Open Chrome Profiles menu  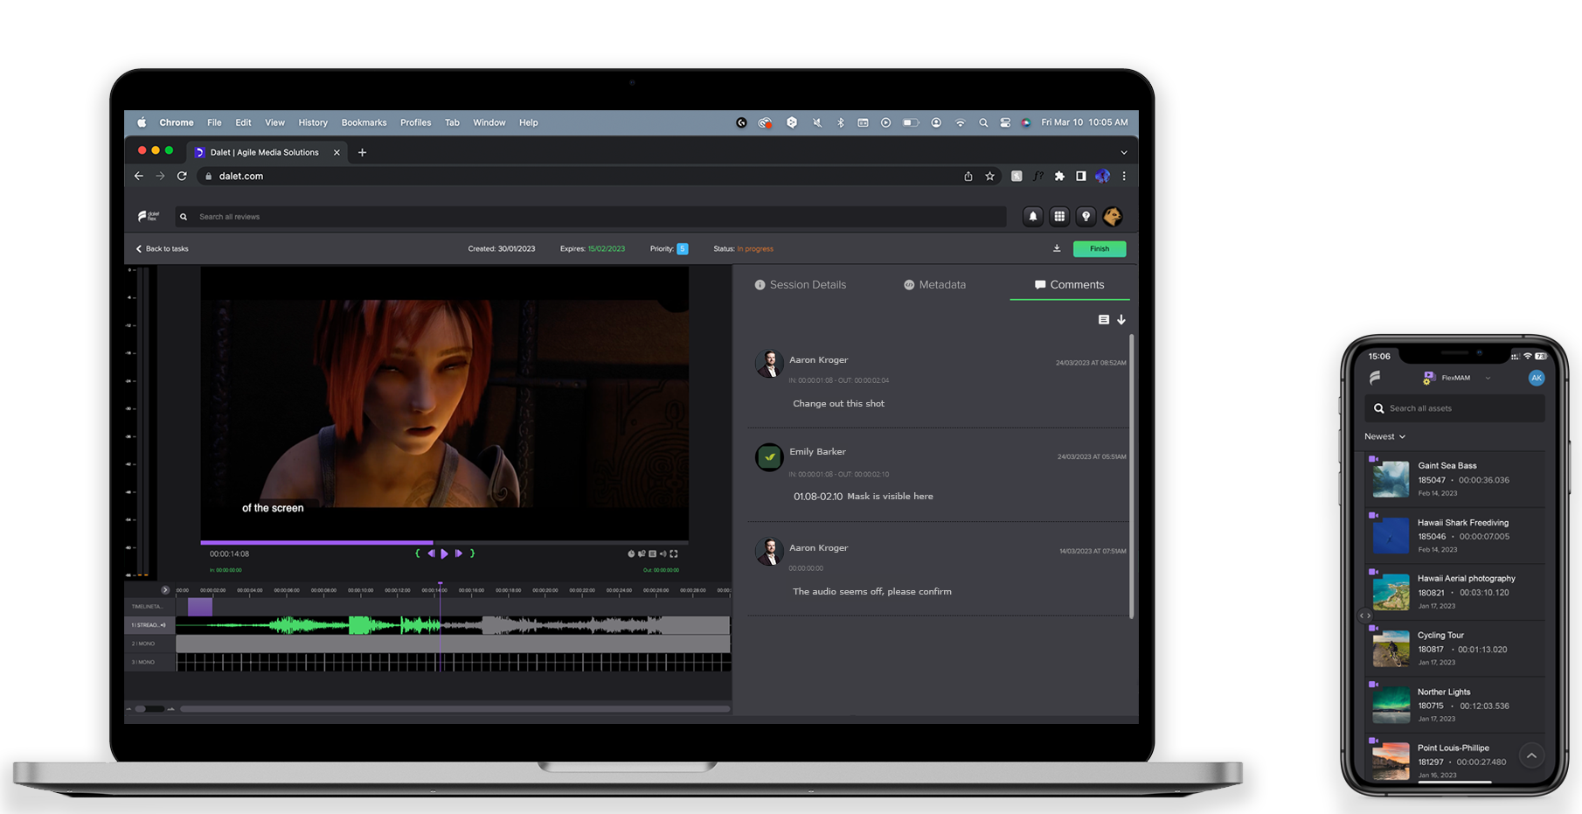tap(416, 122)
